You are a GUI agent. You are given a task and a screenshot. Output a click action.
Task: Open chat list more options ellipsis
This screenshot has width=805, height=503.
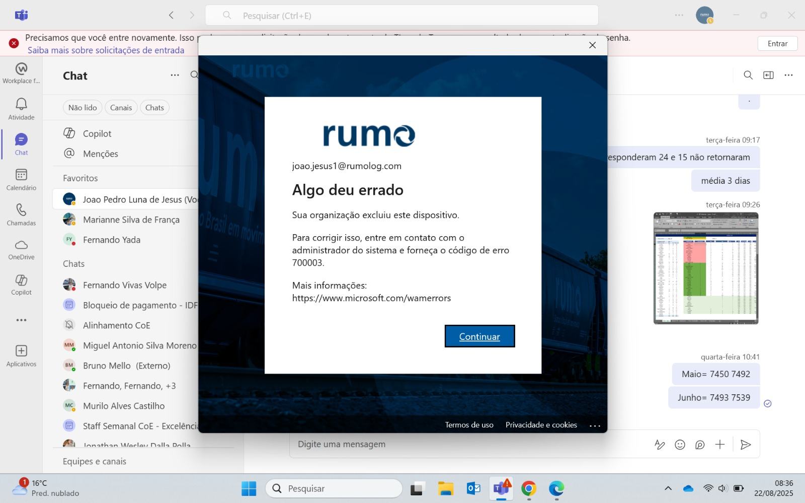[x=175, y=76]
